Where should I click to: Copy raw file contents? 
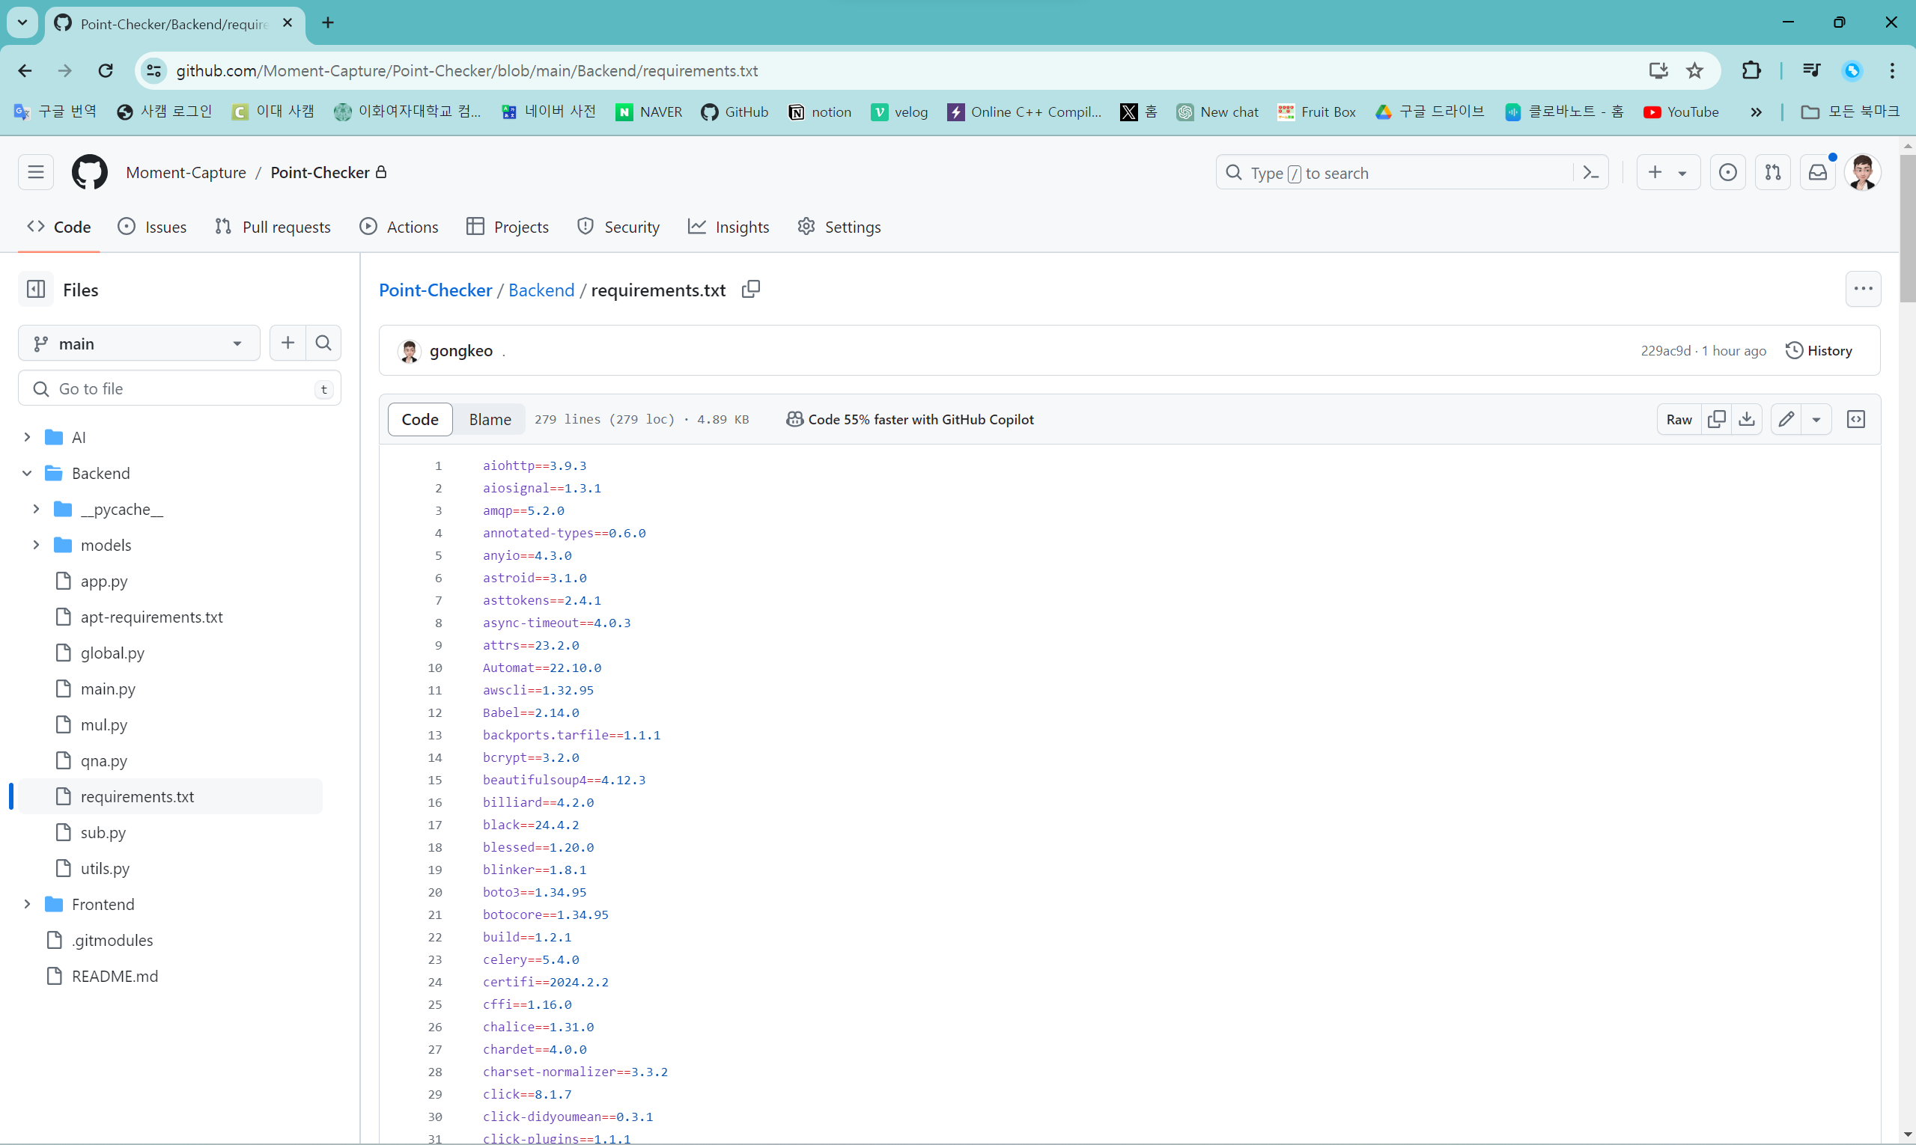[x=1716, y=419]
